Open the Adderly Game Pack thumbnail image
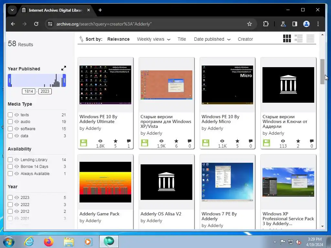The image size is (331, 248). pyautogui.click(x=105, y=182)
